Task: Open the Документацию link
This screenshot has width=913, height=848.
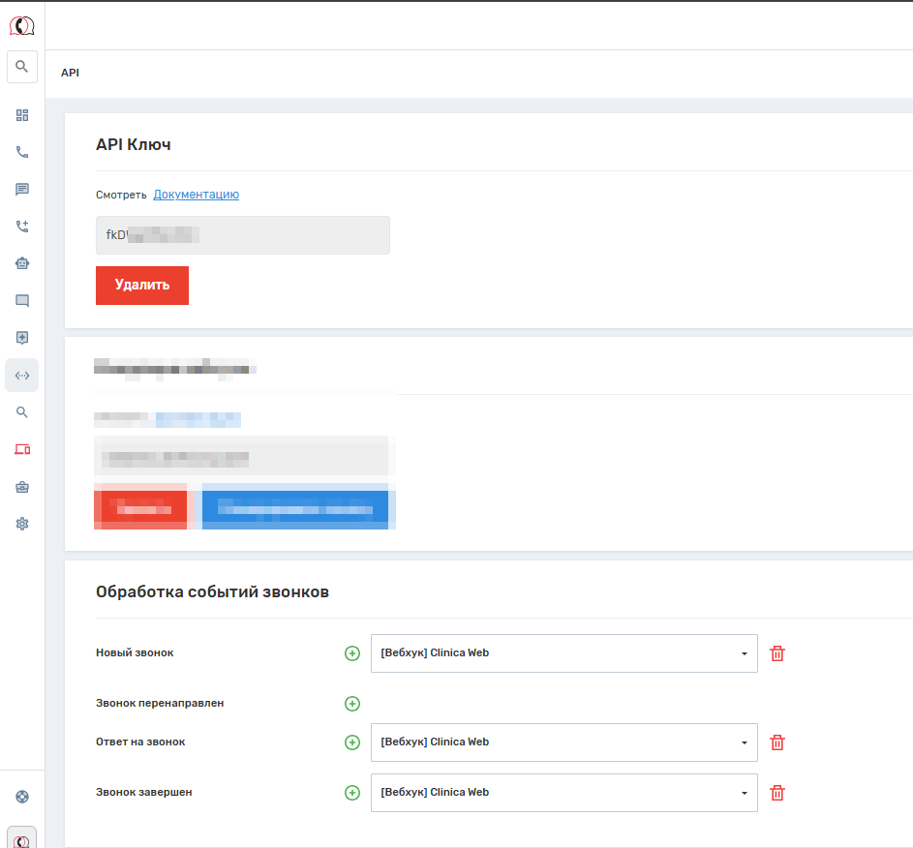Action: [196, 195]
